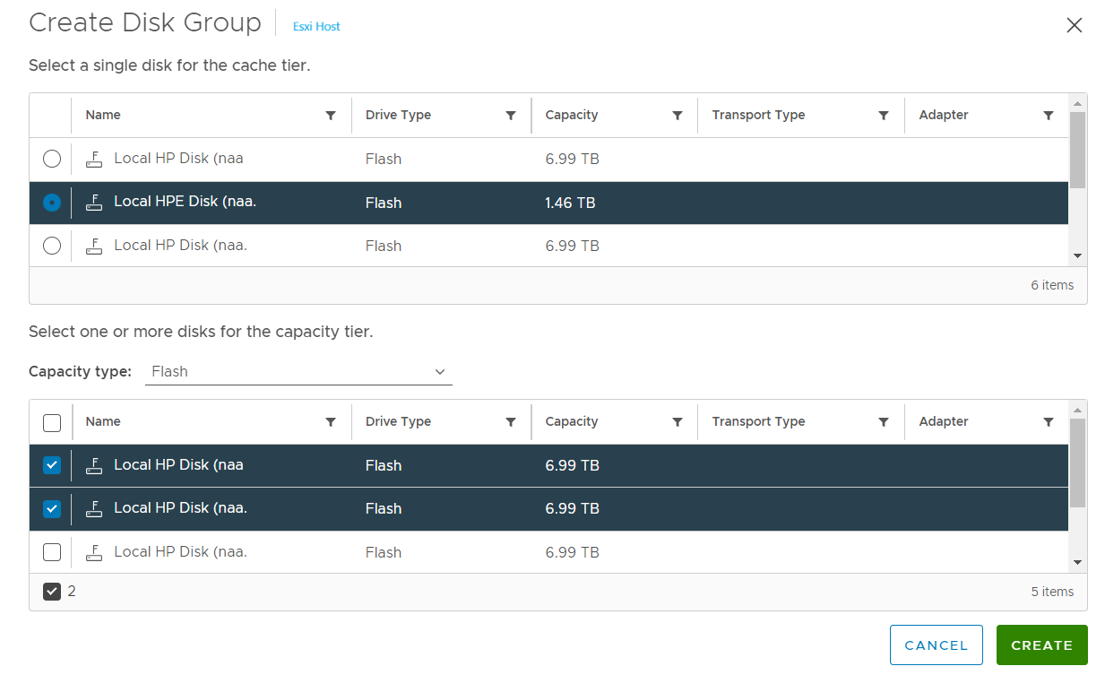Viewport: 1105px width, 675px height.
Task: Toggle the '2' selected-count checkbox in the footer
Action: click(52, 592)
